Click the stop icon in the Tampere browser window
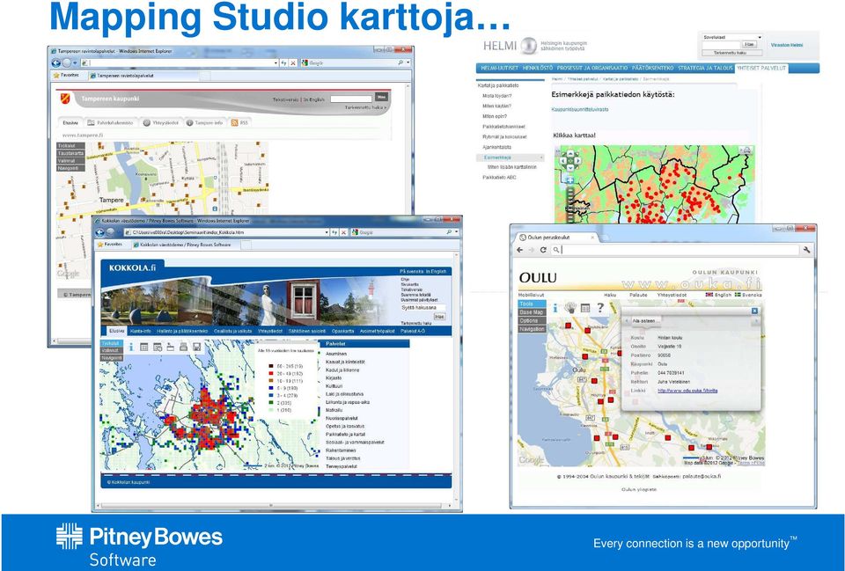The height and width of the screenshot is (571, 845). tap(293, 63)
